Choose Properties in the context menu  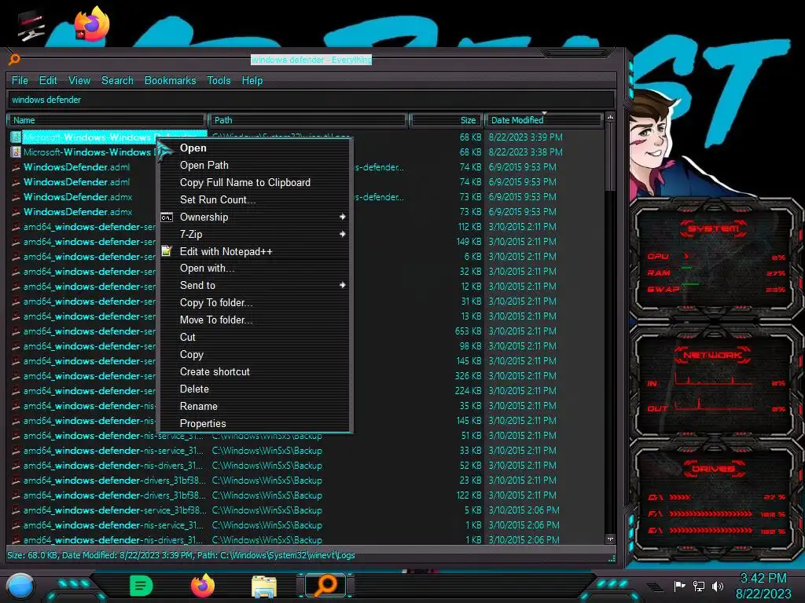point(255,423)
